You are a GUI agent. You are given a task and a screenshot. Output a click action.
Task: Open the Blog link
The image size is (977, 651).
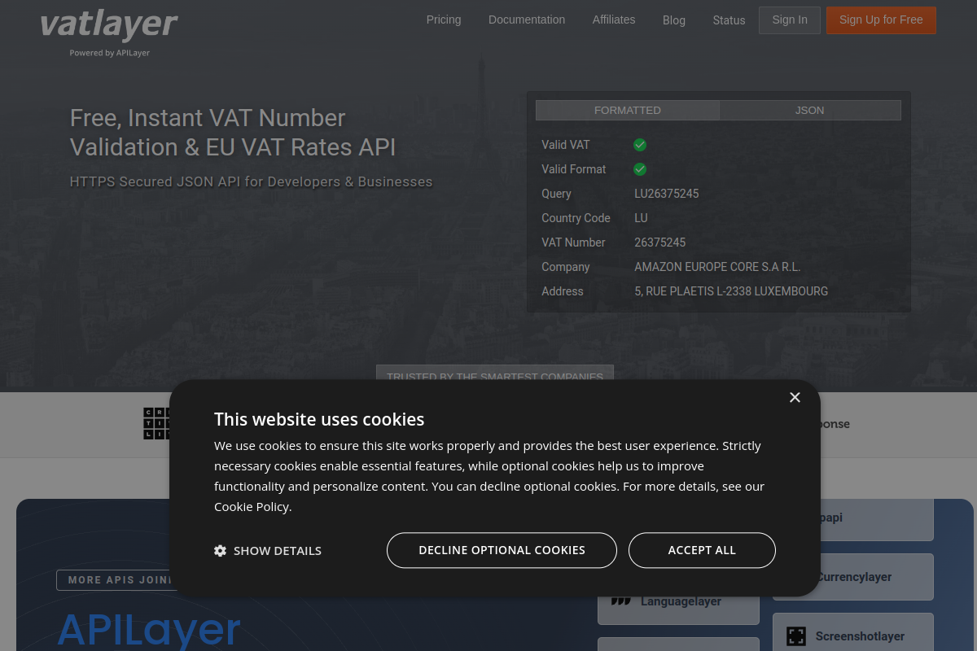pos(674,20)
